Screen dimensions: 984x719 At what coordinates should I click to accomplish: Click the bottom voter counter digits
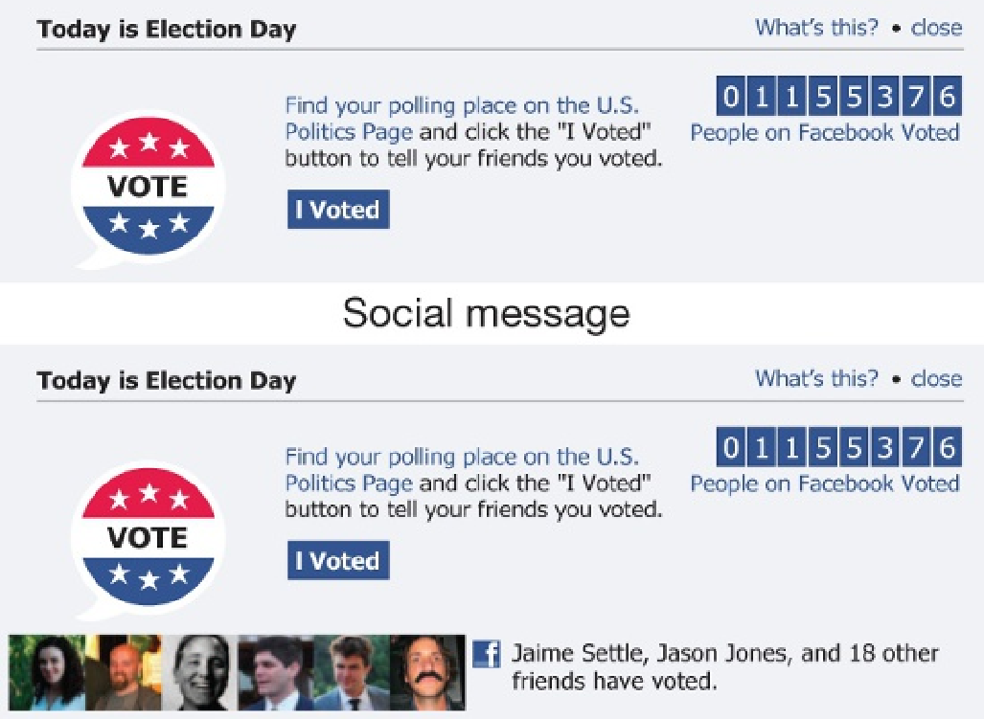837,448
